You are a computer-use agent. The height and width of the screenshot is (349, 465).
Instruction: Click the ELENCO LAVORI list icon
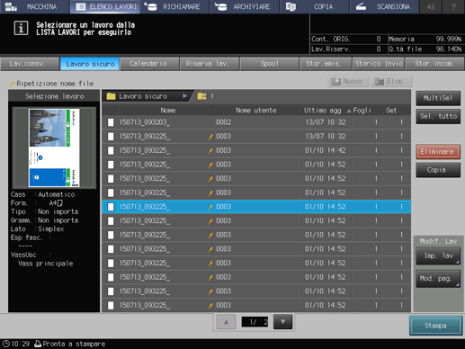tap(81, 6)
